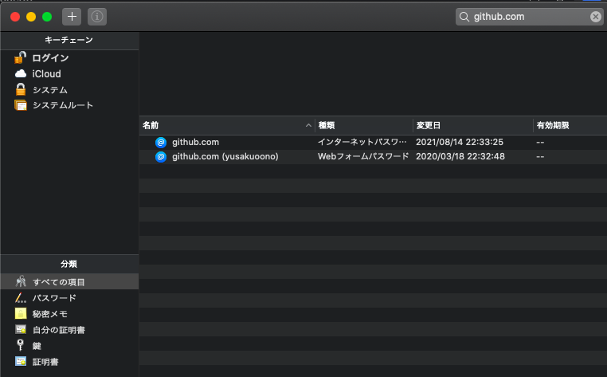This screenshot has height=377, width=607.
Task: Select the ログイン keychain
Action: pyautogui.click(x=69, y=57)
